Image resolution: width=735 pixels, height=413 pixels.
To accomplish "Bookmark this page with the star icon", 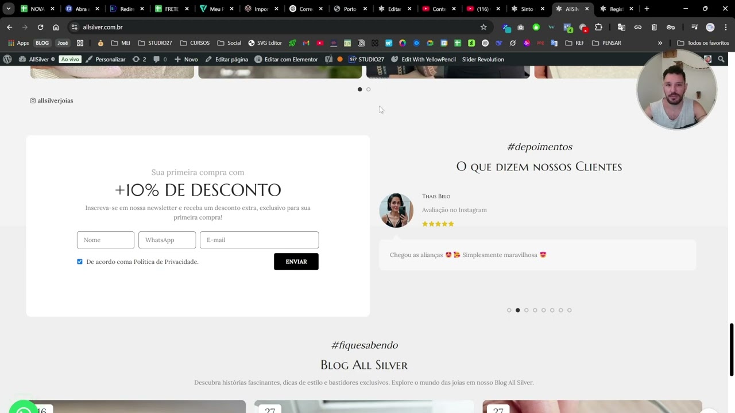I will (483, 27).
